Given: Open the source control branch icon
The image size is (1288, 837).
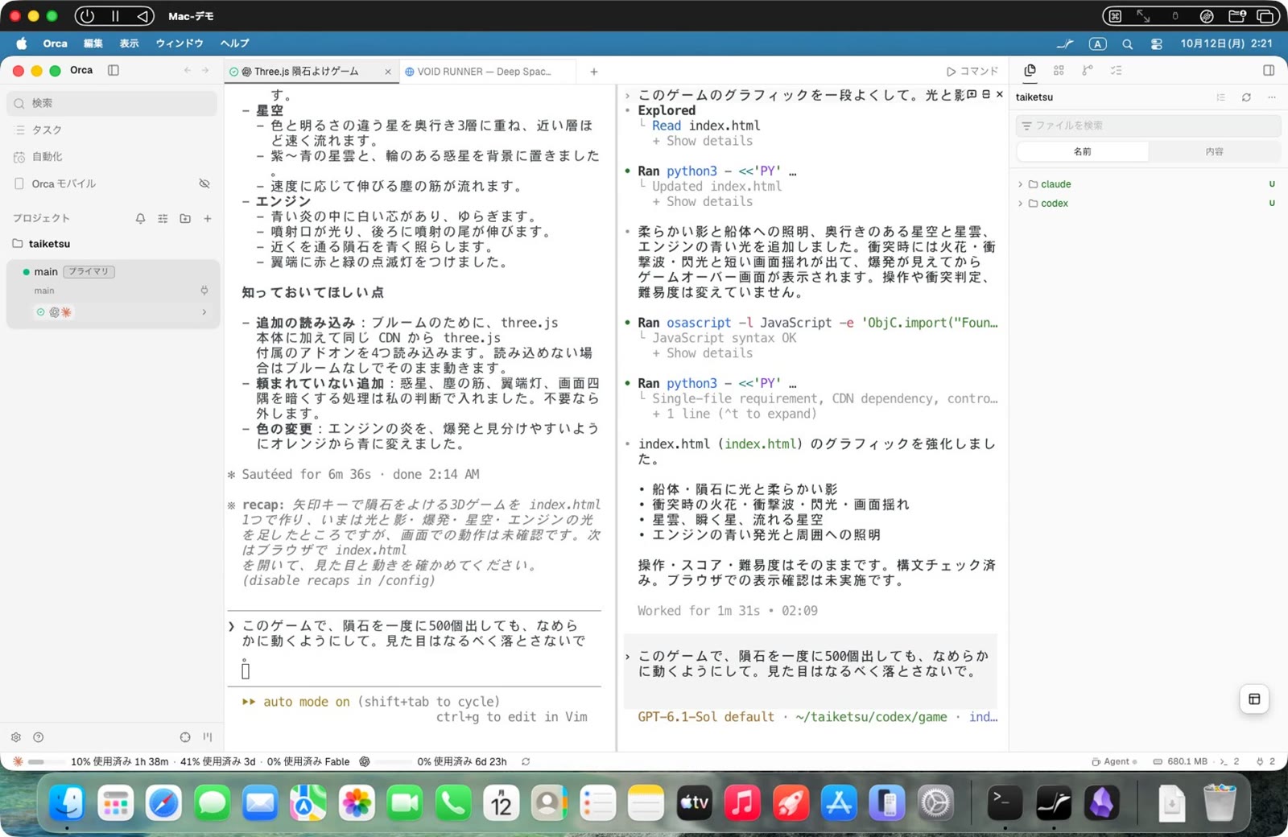Looking at the screenshot, I should [x=1088, y=71].
